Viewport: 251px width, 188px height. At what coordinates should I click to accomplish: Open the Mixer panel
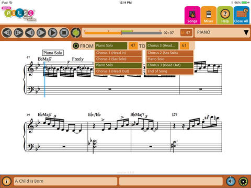[209, 15]
